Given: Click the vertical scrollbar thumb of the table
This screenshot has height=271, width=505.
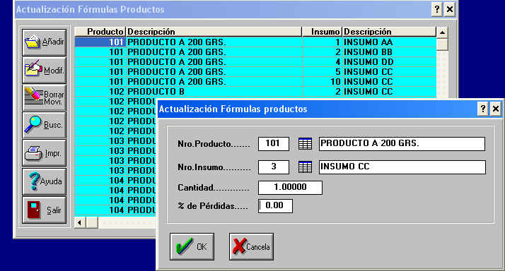Looking at the screenshot, I should (442, 44).
